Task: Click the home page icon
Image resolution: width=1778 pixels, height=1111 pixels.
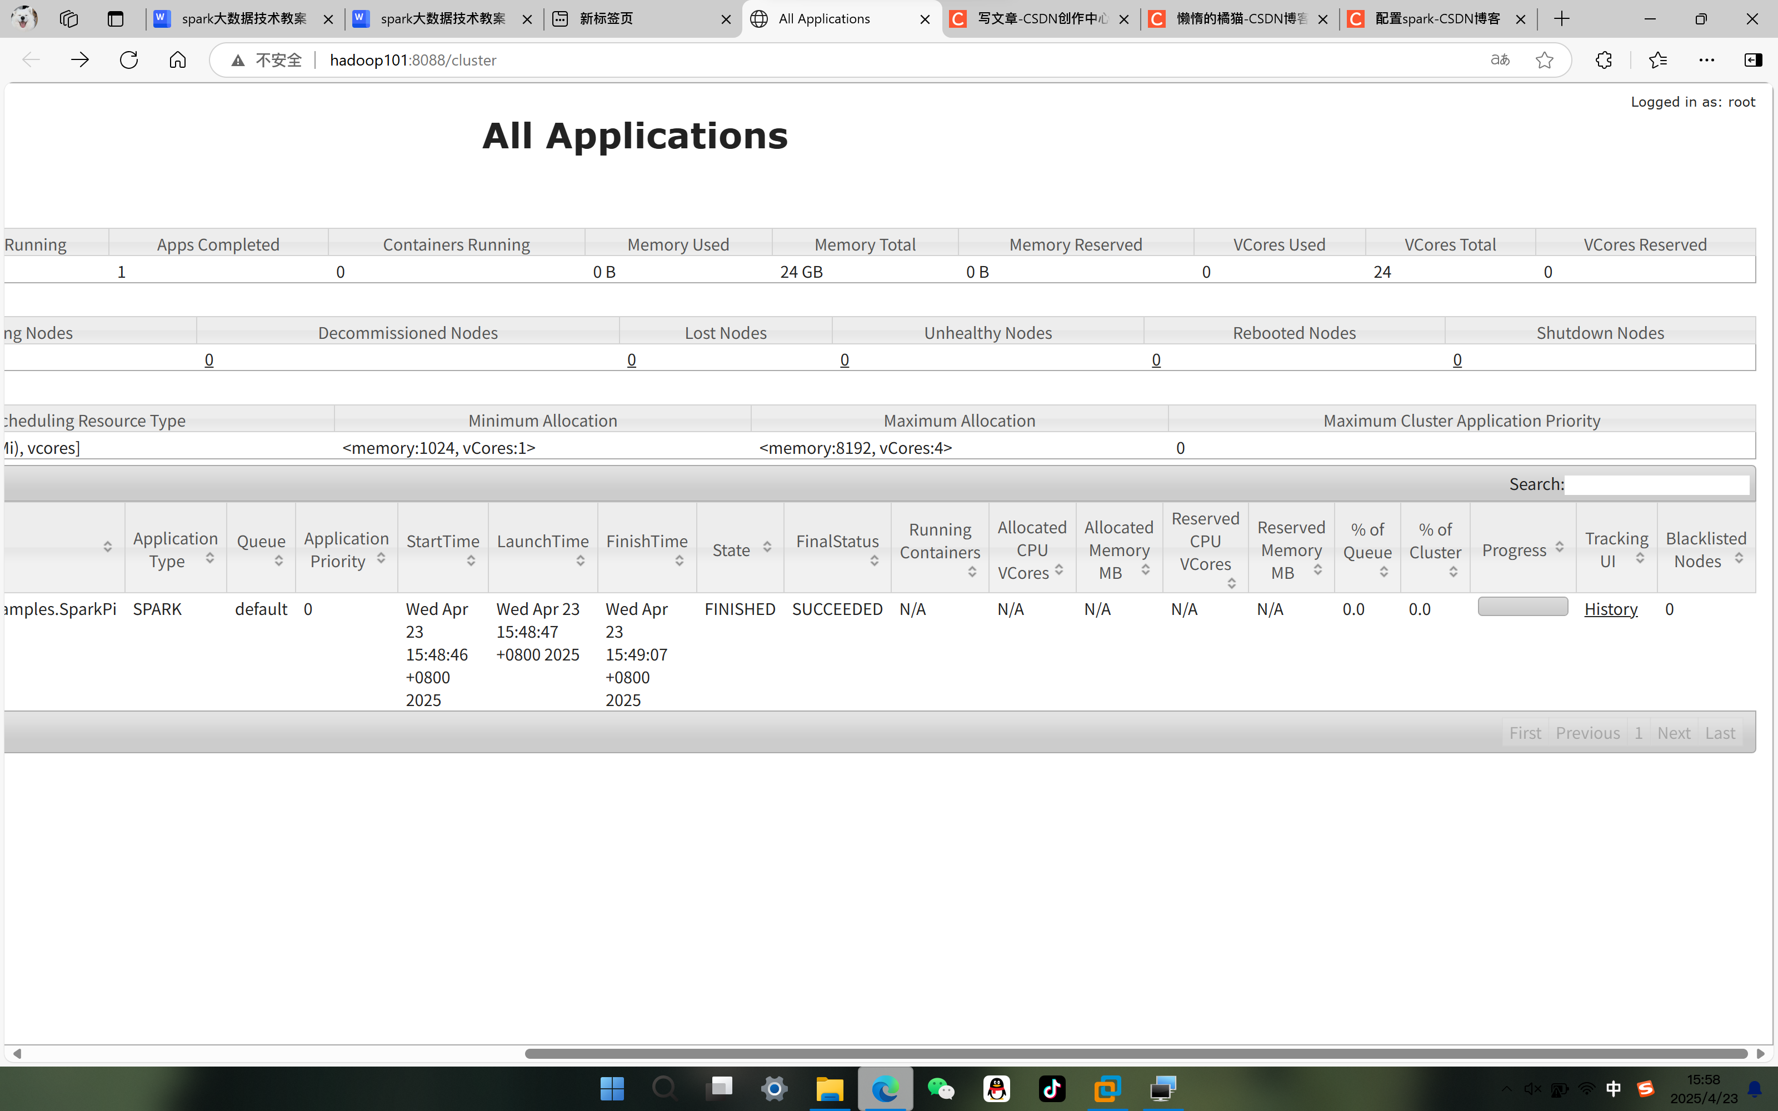Action: coord(178,60)
